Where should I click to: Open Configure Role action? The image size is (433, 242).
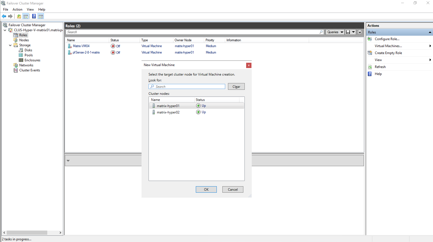(x=387, y=39)
